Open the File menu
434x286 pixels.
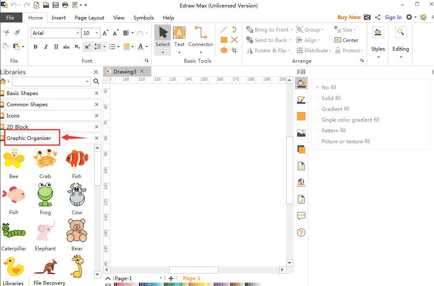click(10, 17)
